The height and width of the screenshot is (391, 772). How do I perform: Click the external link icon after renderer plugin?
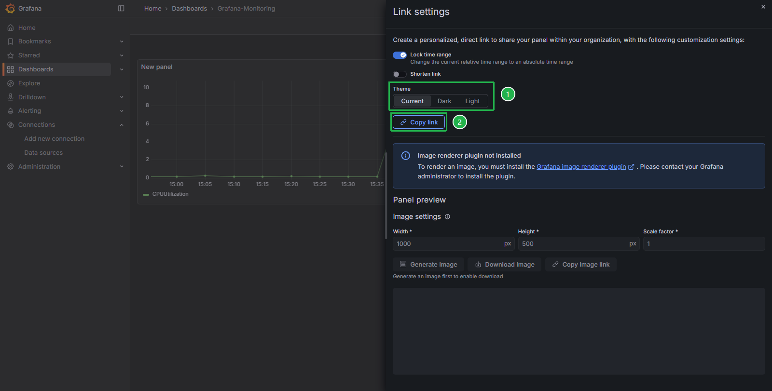[631, 167]
